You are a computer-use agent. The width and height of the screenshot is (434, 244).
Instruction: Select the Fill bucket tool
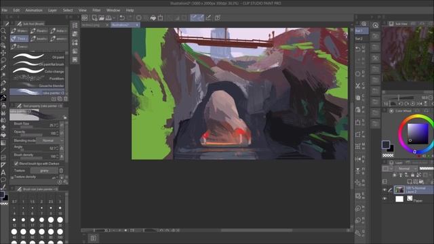[x=3, y=136]
